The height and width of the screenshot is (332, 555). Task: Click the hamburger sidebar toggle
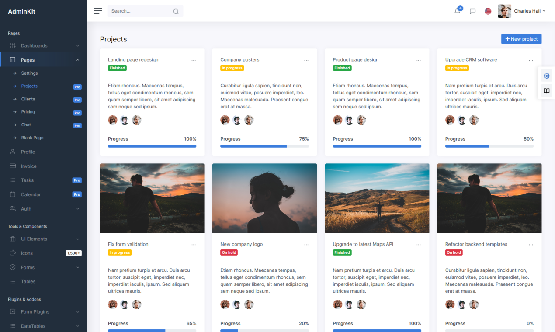98,10
